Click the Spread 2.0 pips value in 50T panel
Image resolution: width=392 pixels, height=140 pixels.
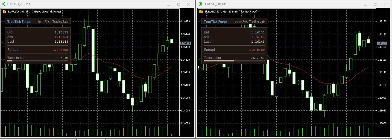[x=257, y=50]
